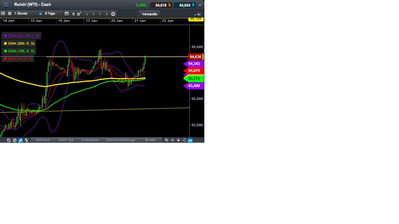Open the Zeichenwerkzeuge menu
This screenshot has width=399, height=224.
click(x=121, y=140)
